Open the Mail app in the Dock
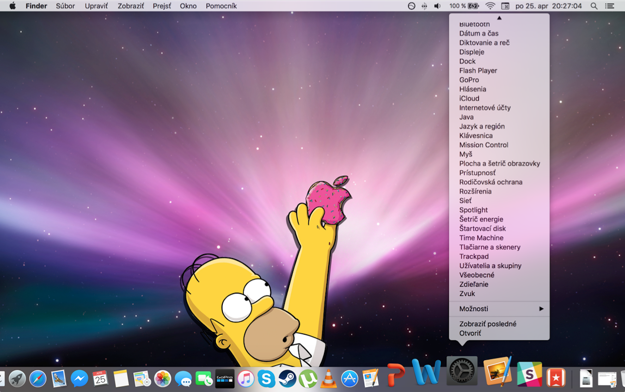This screenshot has width=625, height=392. click(x=59, y=379)
